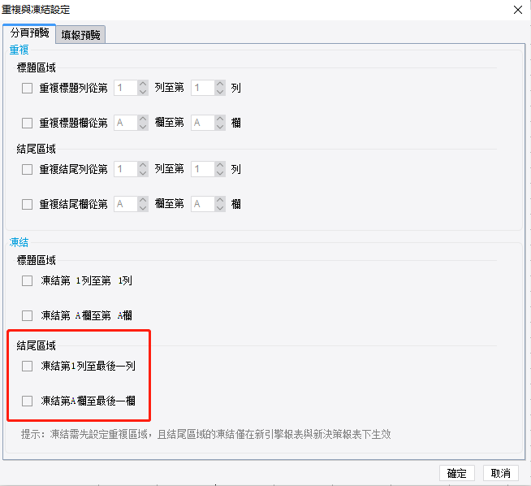Tick 凍結第1列至第1列 checkbox

27,280
